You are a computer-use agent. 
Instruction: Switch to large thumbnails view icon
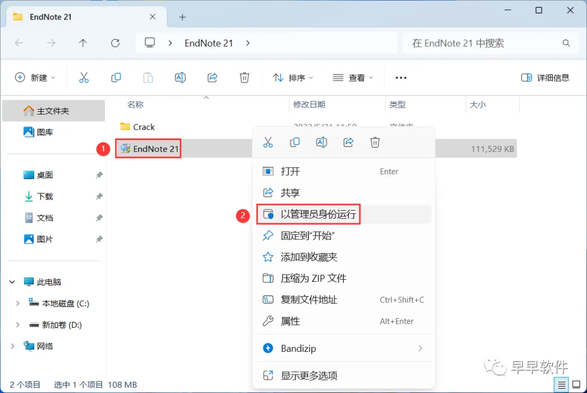pos(577,384)
